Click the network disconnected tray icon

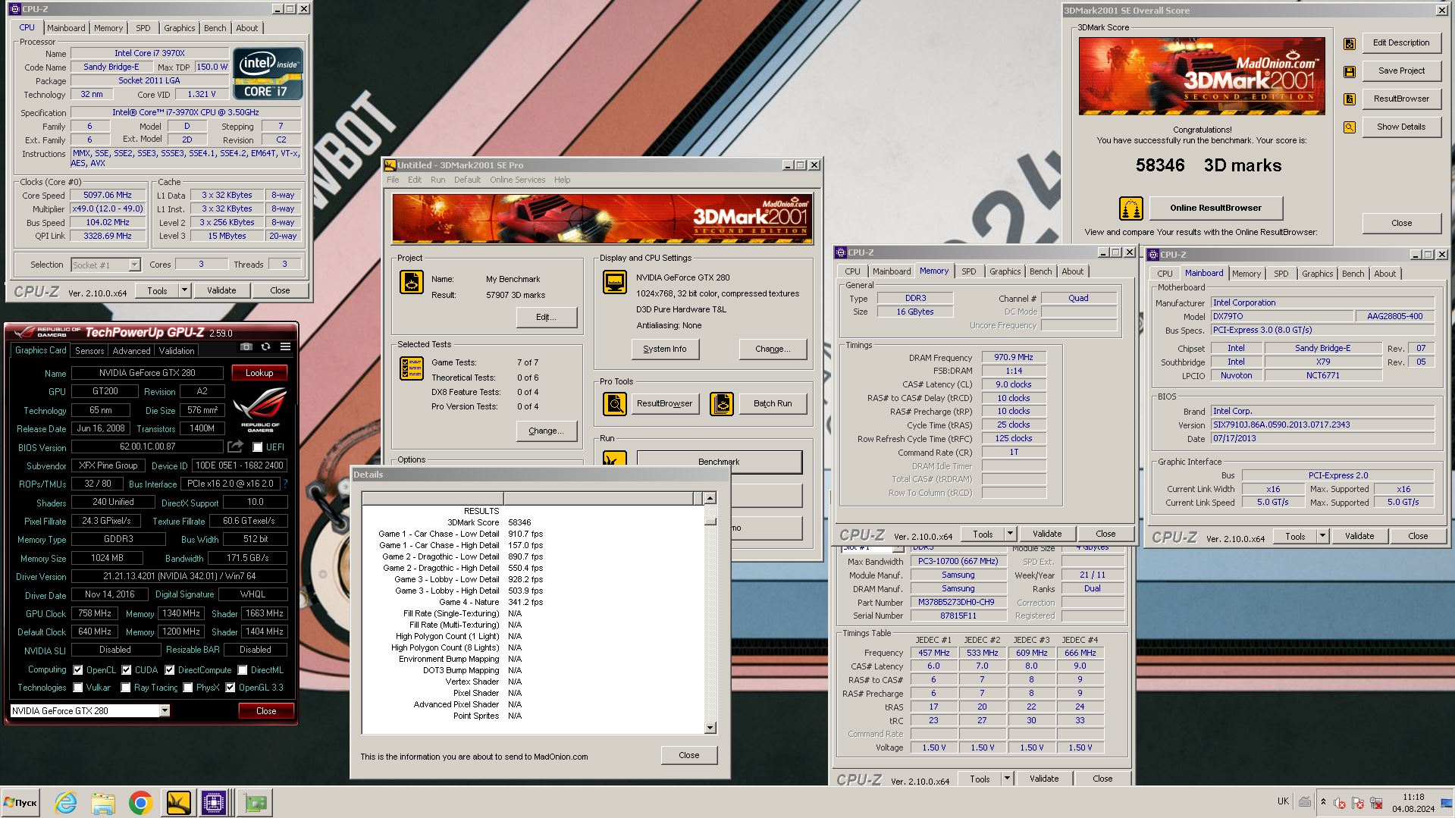1376,803
